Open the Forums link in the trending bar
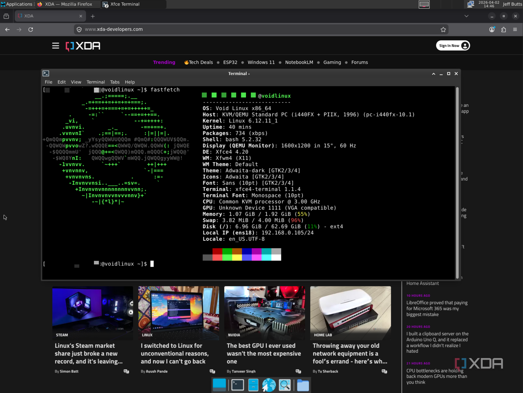The image size is (523, 393). [x=359, y=62]
